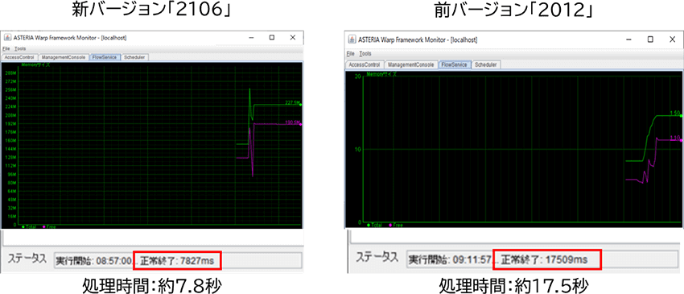Switch to AccessControl tab in left window
684x294 pixels.
19,57
